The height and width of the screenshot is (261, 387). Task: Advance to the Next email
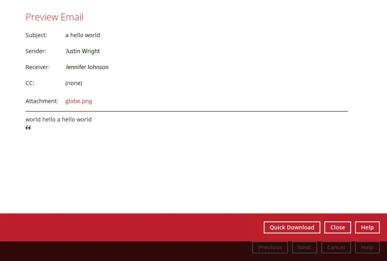[x=304, y=247]
